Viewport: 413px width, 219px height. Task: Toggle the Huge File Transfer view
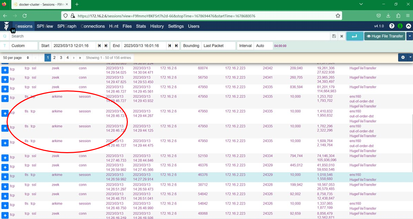(x=385, y=36)
